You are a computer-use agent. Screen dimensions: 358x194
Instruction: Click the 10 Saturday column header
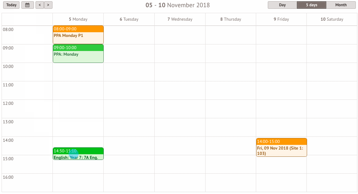[x=332, y=19]
